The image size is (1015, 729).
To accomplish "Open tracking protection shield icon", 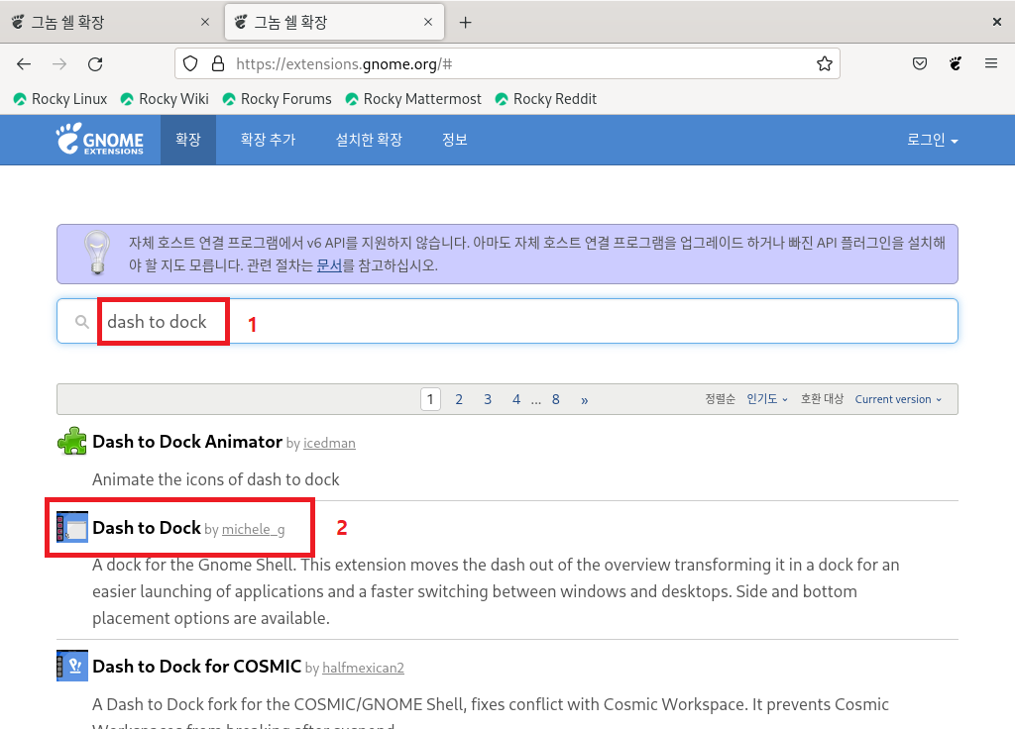I will pyautogui.click(x=189, y=63).
